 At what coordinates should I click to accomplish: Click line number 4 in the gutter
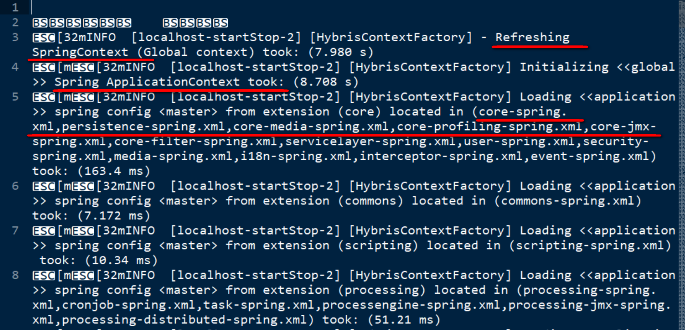[15, 67]
